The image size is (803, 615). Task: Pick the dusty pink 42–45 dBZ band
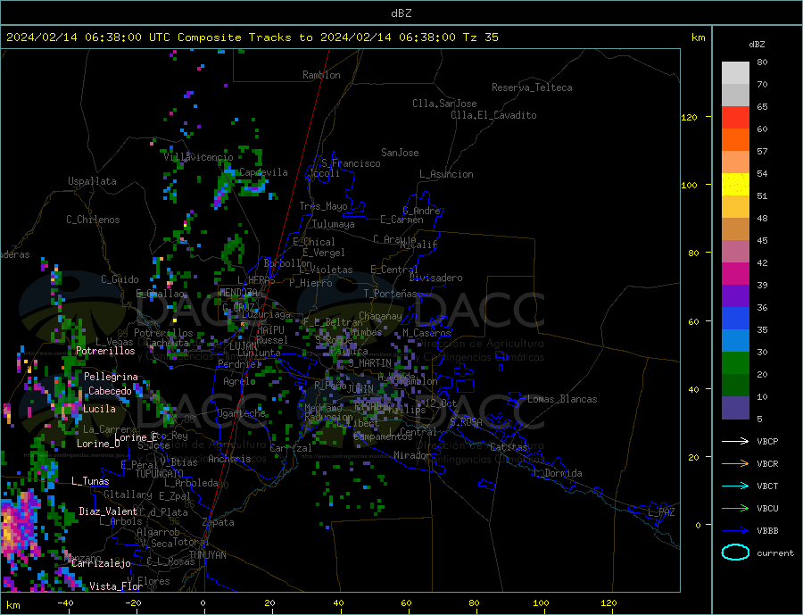click(735, 251)
